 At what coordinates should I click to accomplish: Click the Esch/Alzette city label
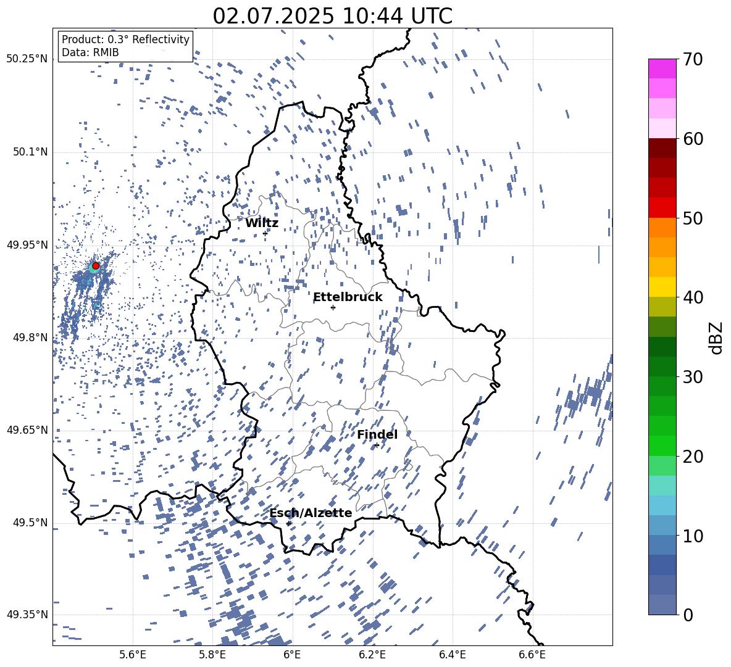click(x=311, y=513)
